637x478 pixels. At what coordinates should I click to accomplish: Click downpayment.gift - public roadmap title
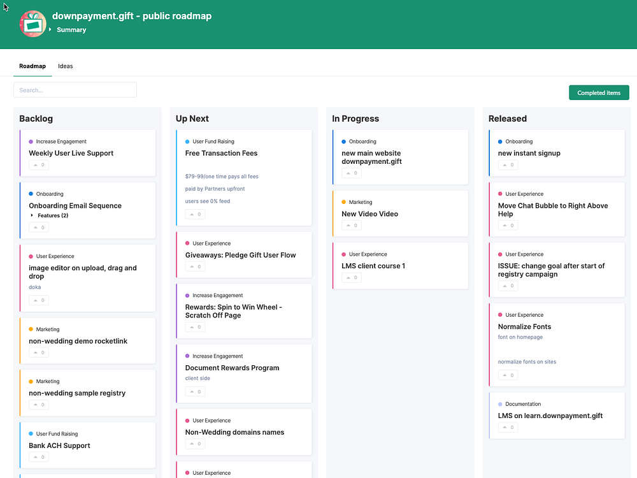coord(132,16)
